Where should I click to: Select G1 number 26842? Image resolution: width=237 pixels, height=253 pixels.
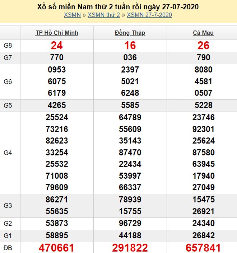(x=203, y=235)
